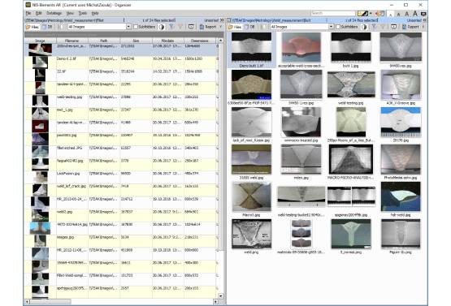This screenshot has width=451, height=306.
Task: Click Report button in left pane
Action: pos(208,27)
